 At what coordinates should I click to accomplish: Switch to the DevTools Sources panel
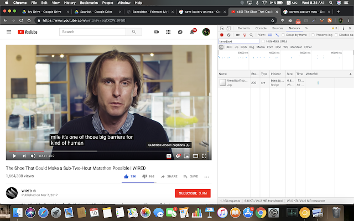click(x=278, y=28)
